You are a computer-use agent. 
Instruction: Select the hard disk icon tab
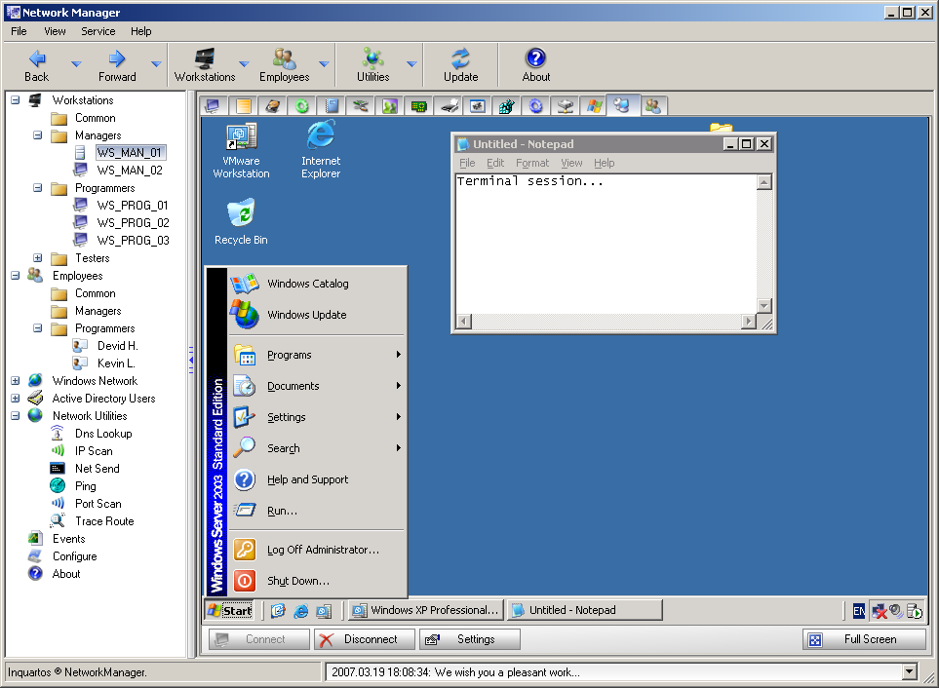pos(272,106)
